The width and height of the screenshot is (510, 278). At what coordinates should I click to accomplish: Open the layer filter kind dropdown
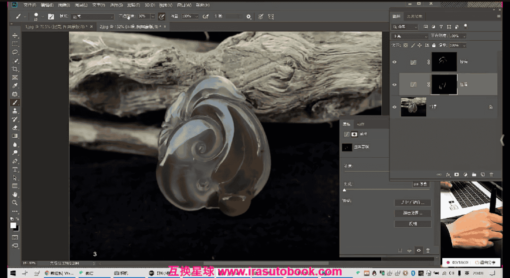pyautogui.click(x=404, y=27)
